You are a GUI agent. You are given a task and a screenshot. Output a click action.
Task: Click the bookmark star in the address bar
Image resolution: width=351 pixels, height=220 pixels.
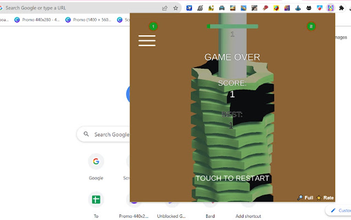tap(176, 7)
